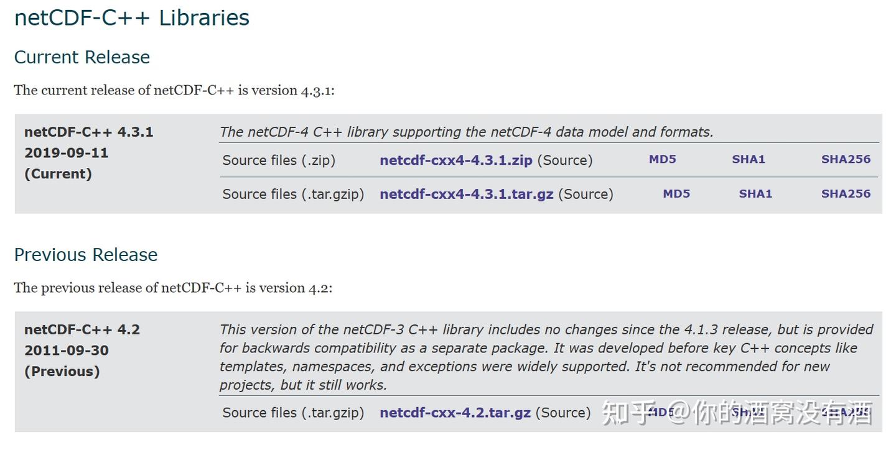Click the netCDF-C++ 4.3.1 version label
The image size is (896, 450).
(88, 132)
